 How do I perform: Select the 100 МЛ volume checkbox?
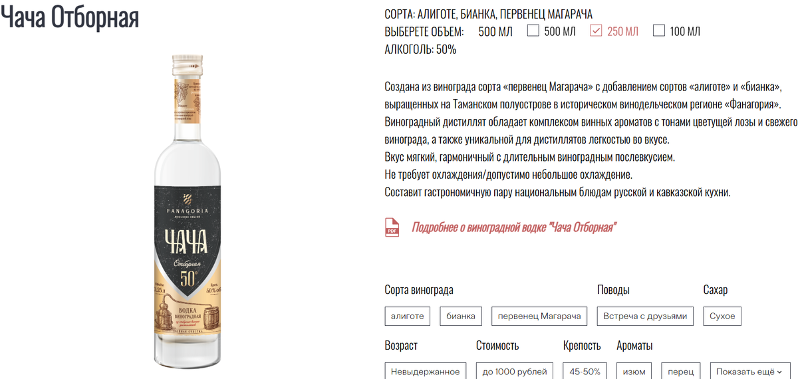pyautogui.click(x=659, y=31)
